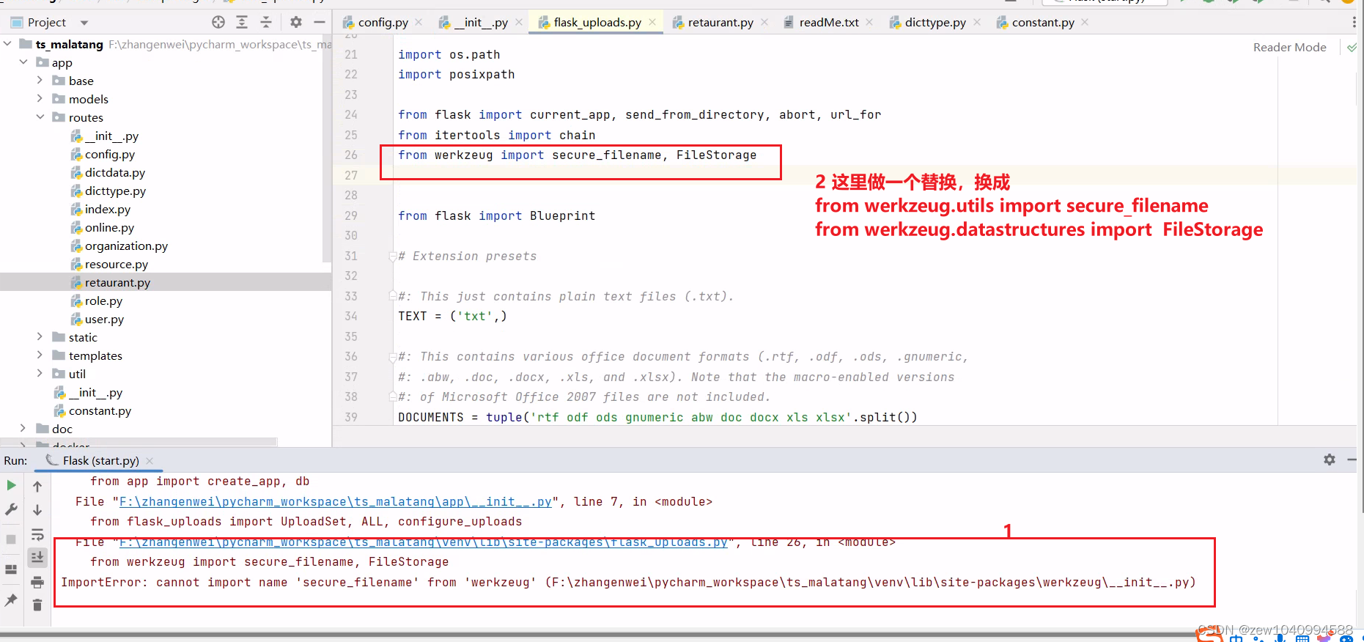Viewport: 1364px width, 642px height.
Task: Clear console with the trash icon
Action: [37, 605]
